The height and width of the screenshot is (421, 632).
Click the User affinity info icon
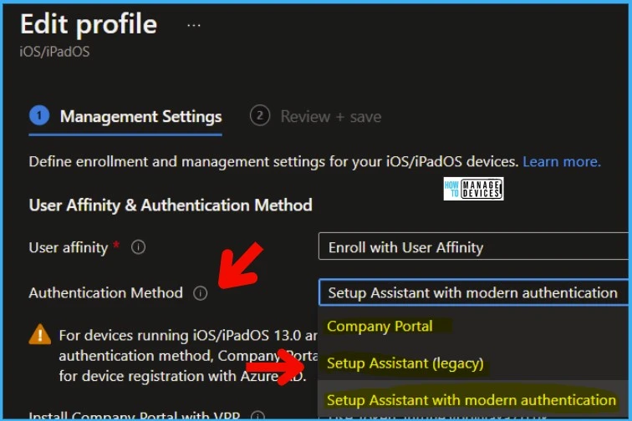click(138, 247)
